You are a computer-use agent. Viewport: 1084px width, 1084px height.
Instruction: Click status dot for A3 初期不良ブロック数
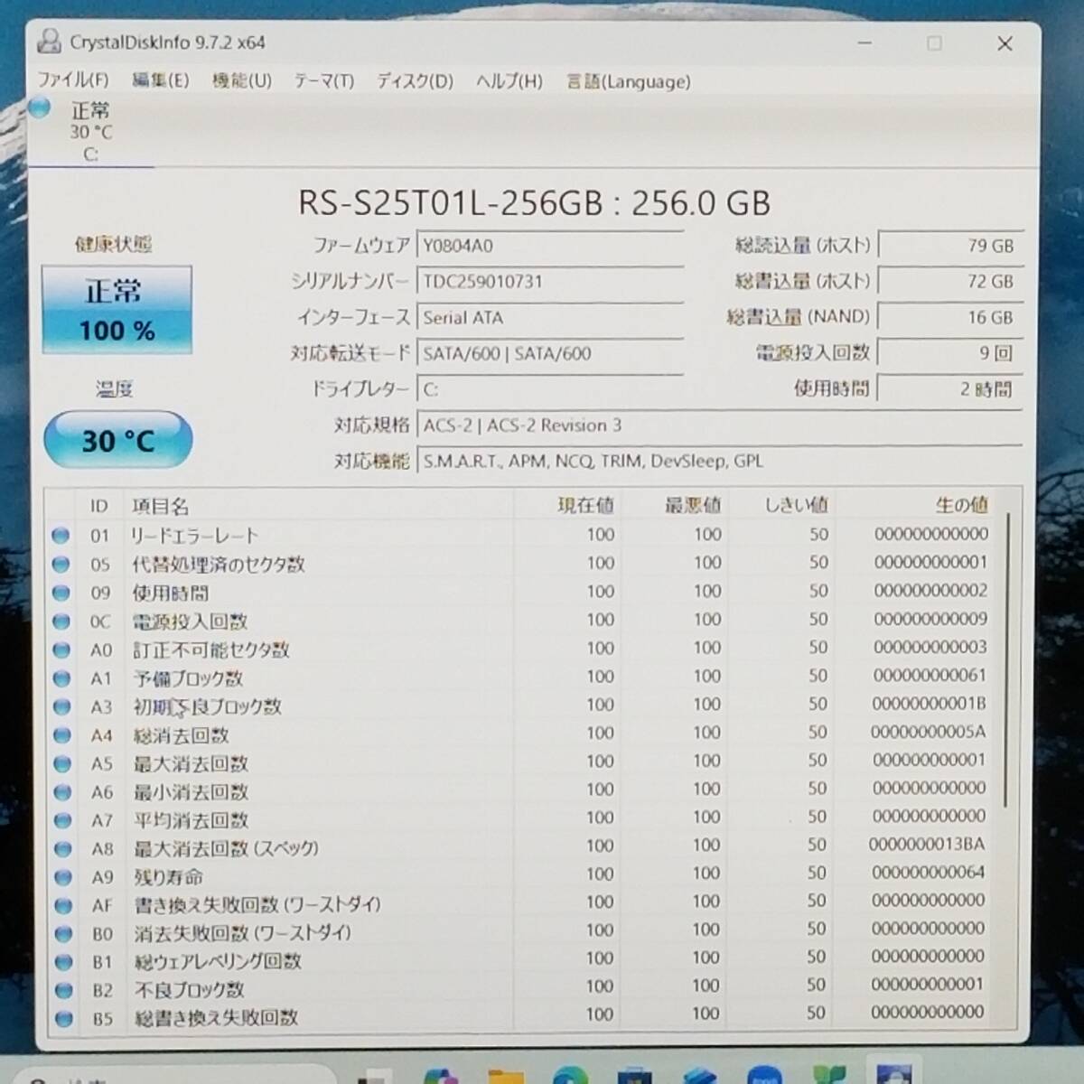(61, 706)
